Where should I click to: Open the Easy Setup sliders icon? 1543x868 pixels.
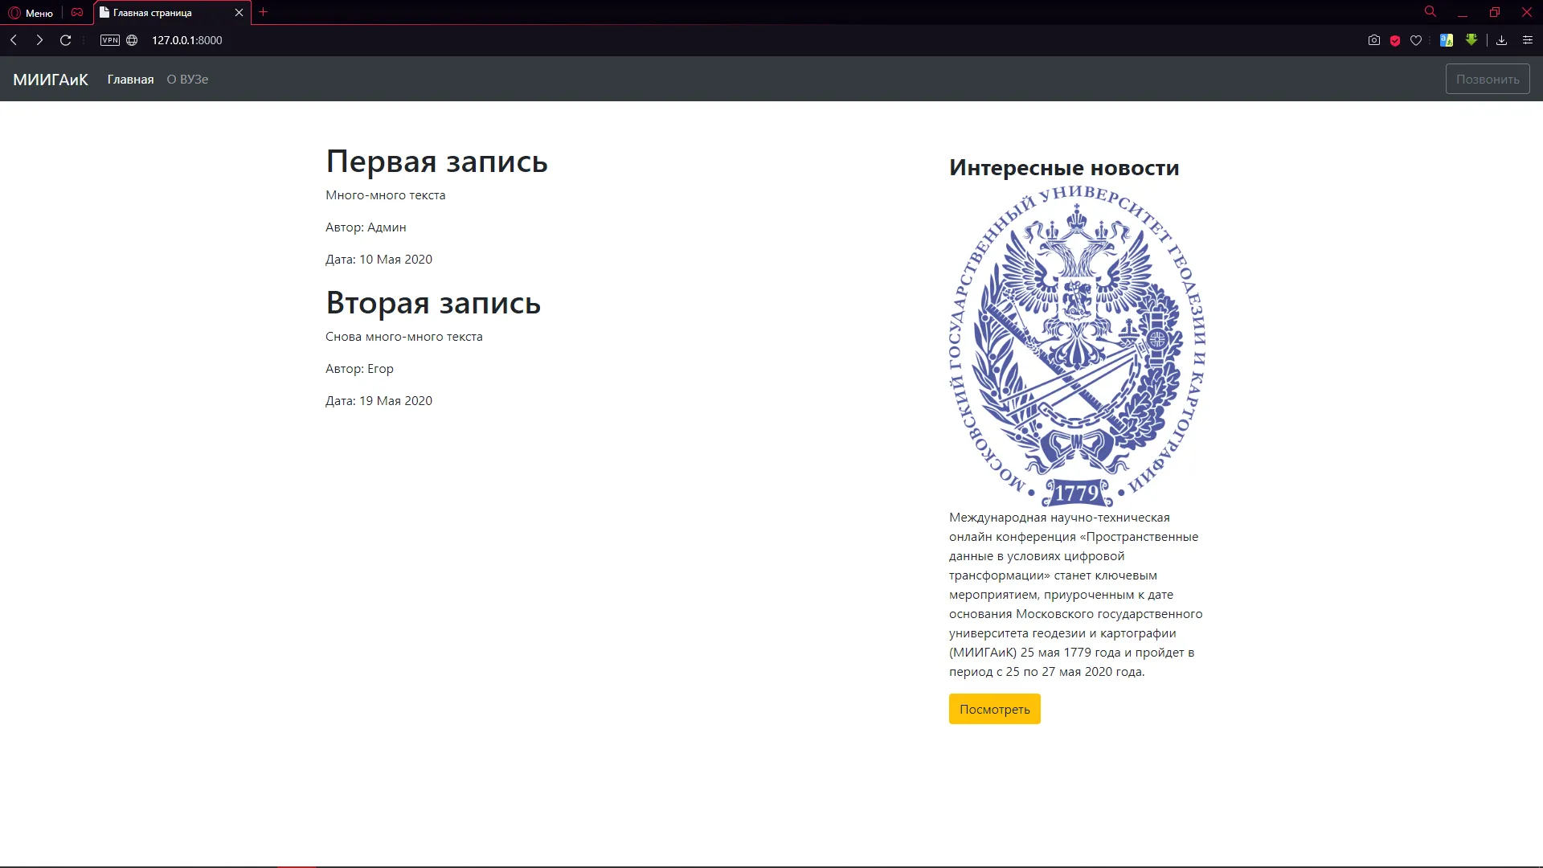(x=1528, y=40)
